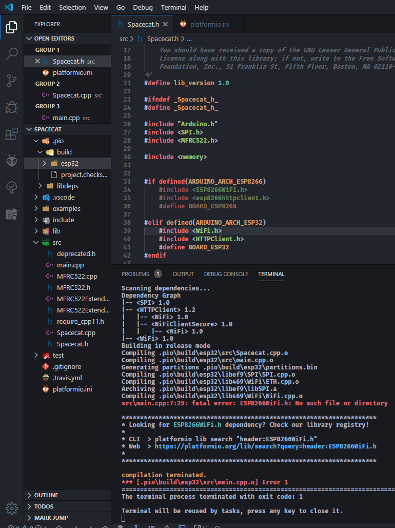Open the Manage settings gear
Viewport: 395px width, 528px height.
coord(11,508)
